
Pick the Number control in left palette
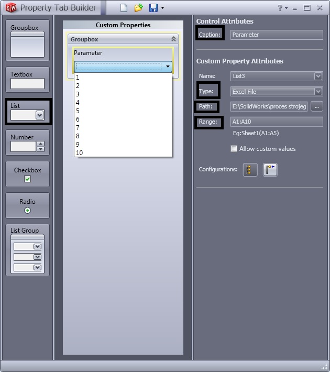[x=28, y=142]
